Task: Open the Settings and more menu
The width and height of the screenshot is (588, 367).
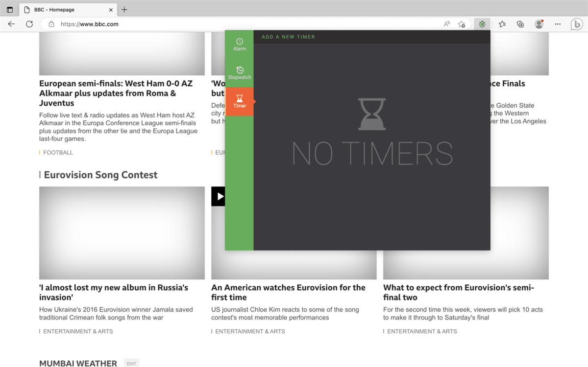Action: tap(558, 23)
